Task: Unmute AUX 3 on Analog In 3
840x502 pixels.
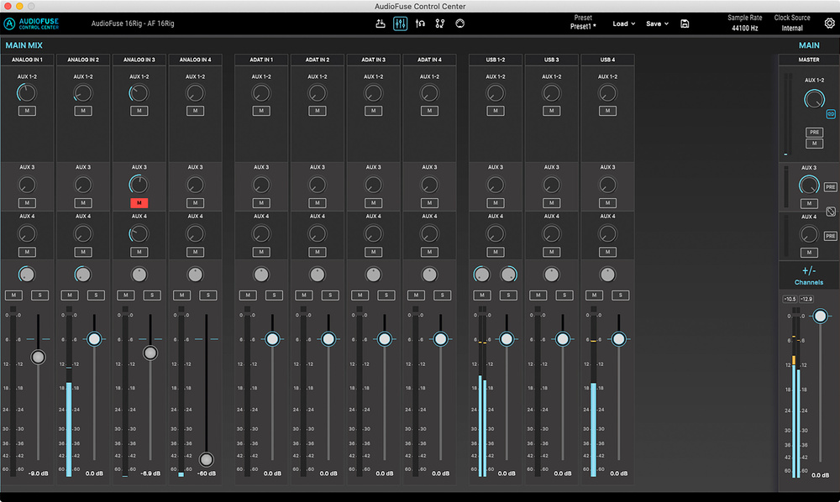Action: tap(139, 203)
